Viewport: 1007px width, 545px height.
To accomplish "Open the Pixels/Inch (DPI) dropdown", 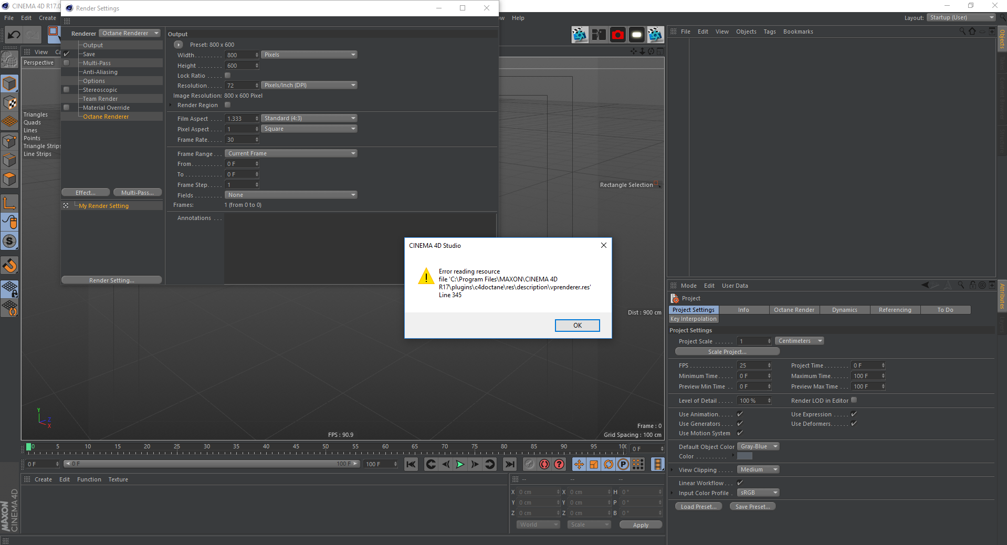I will (309, 85).
